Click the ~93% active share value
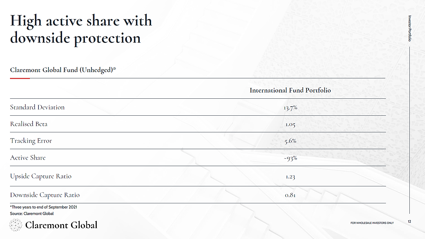425x239 pixels. click(290, 158)
